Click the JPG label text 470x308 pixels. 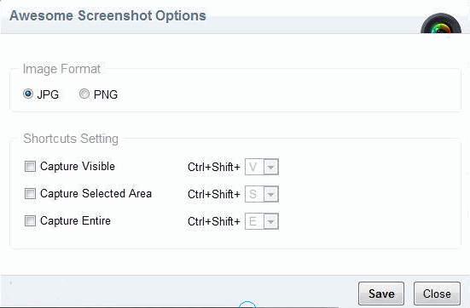click(x=48, y=94)
